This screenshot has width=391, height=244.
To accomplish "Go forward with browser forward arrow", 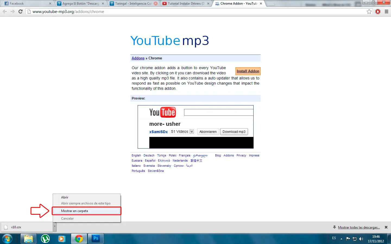I will pos(12,12).
